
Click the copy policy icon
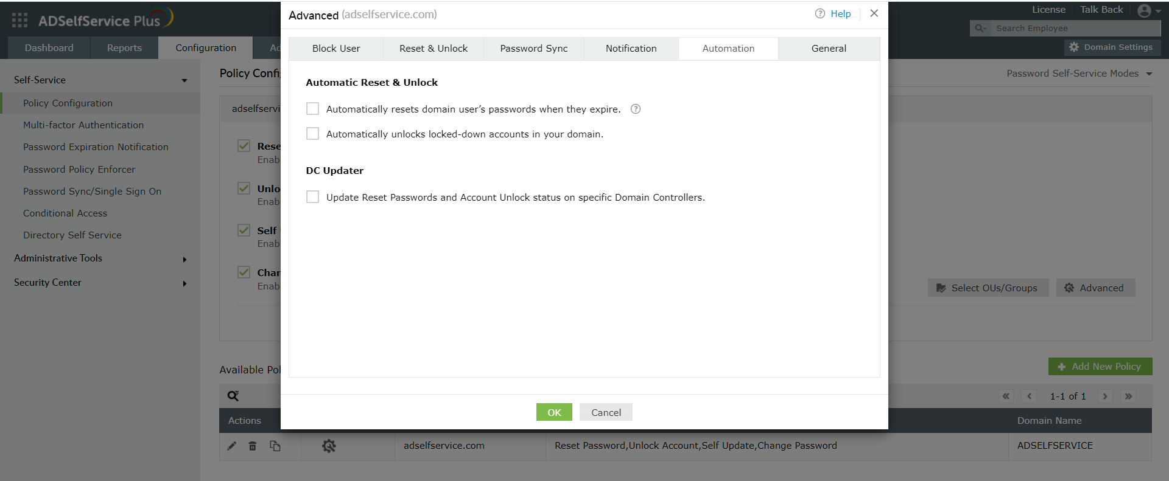275,446
